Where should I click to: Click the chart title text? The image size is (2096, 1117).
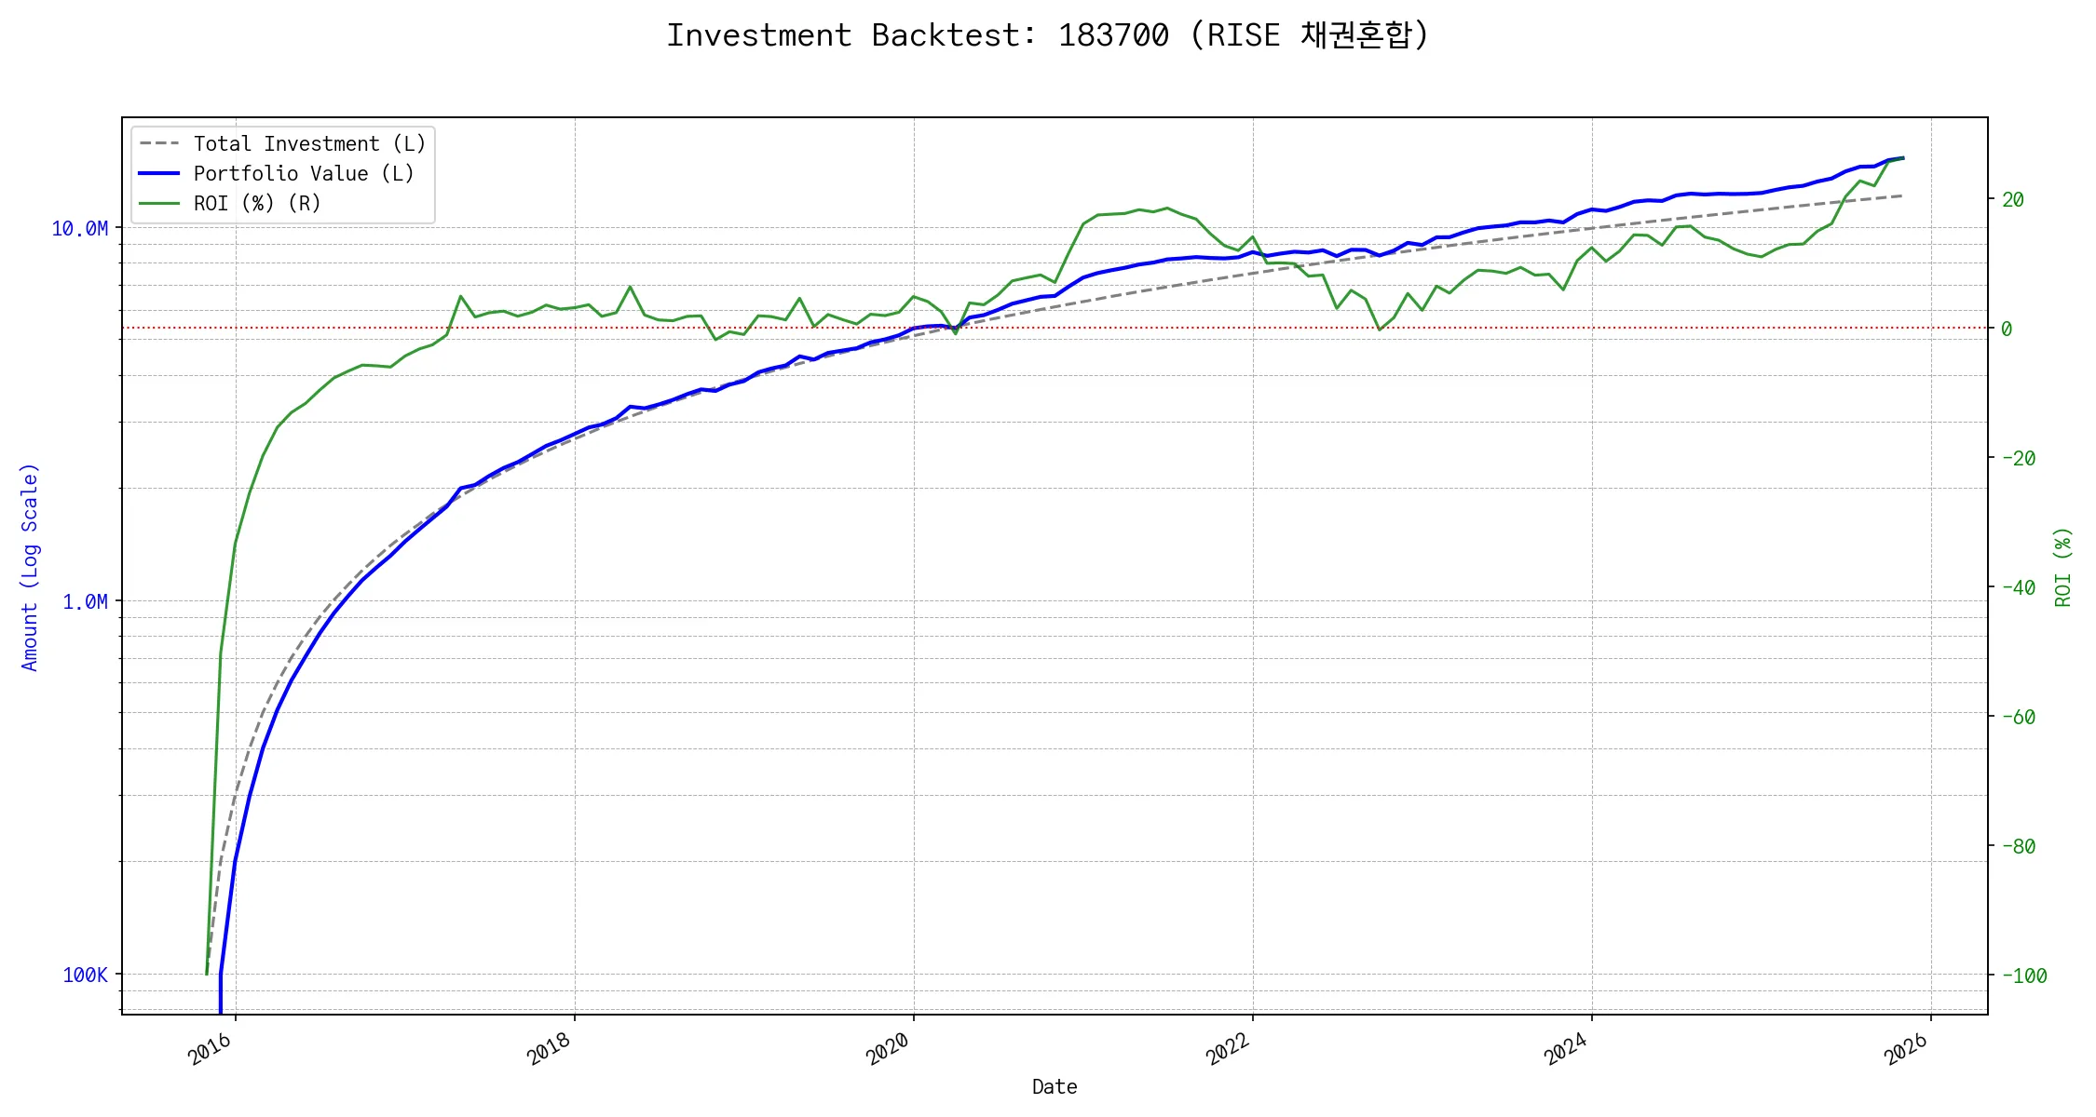(x=1047, y=35)
